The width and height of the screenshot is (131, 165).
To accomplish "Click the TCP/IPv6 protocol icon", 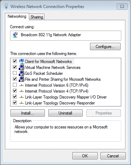I will [22, 85].
